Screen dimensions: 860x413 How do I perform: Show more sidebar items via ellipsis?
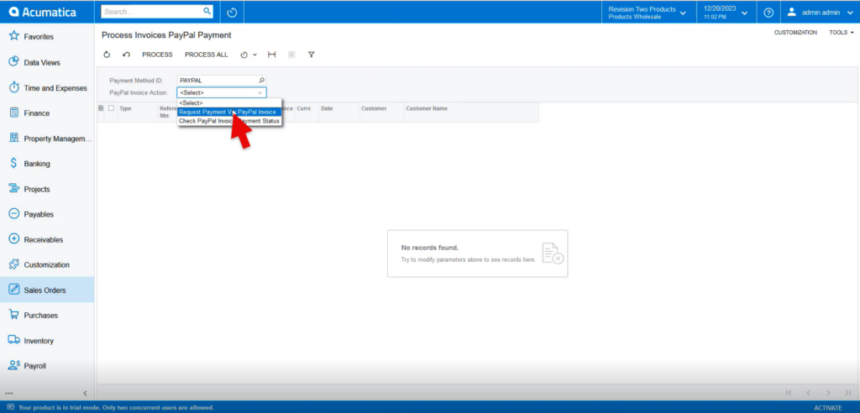point(8,393)
